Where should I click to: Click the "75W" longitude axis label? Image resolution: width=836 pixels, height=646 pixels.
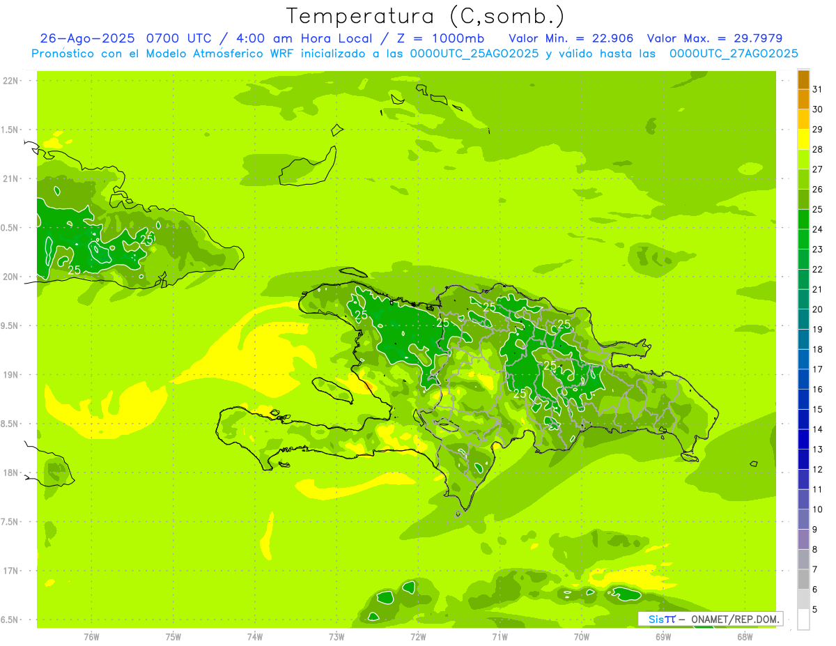[x=173, y=637]
